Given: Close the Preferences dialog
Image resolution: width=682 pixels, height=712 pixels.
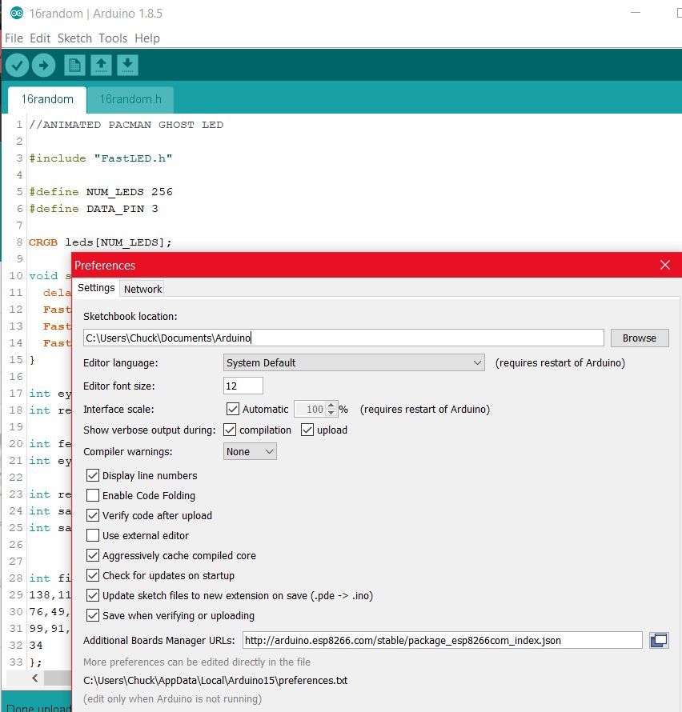Looking at the screenshot, I should click(x=665, y=265).
